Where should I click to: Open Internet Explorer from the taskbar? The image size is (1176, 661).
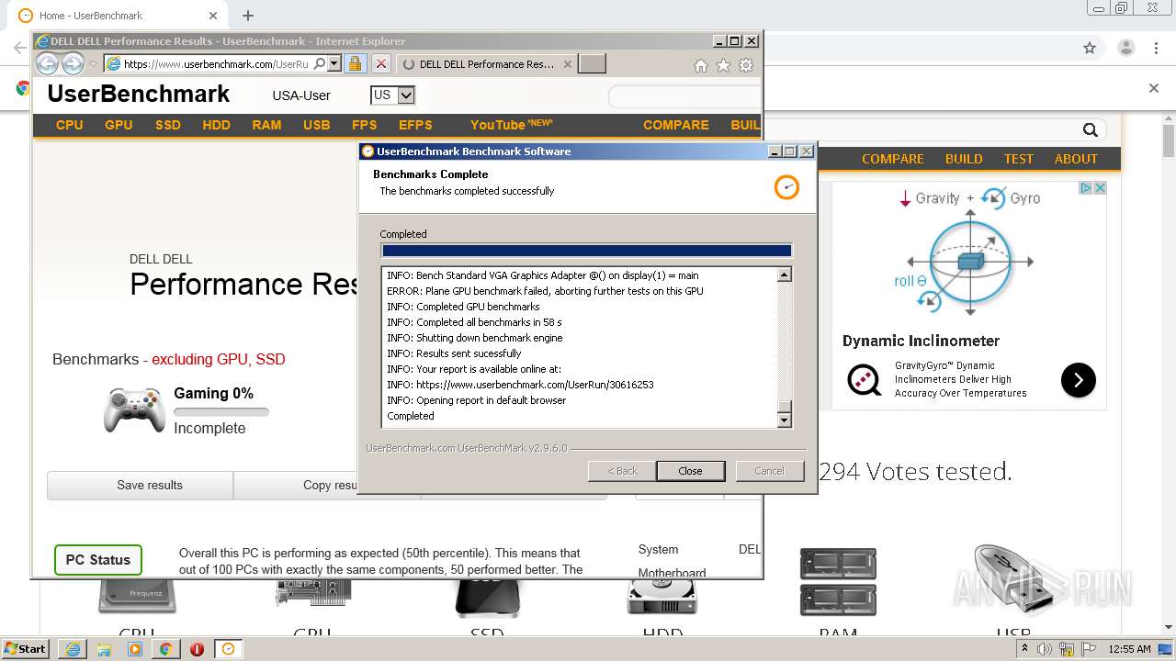(x=73, y=648)
